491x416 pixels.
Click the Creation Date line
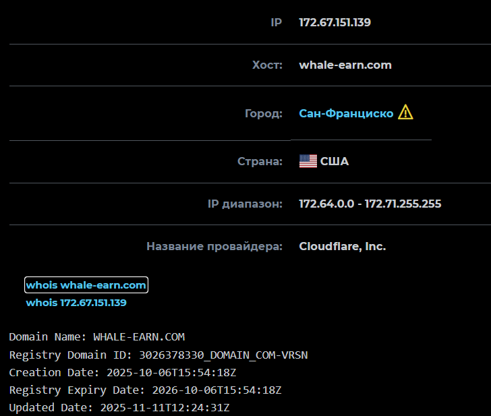(x=123, y=372)
